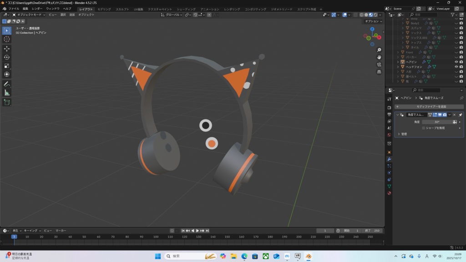Open the Output properties tab
The height and width of the screenshot is (262, 466).
click(390, 114)
